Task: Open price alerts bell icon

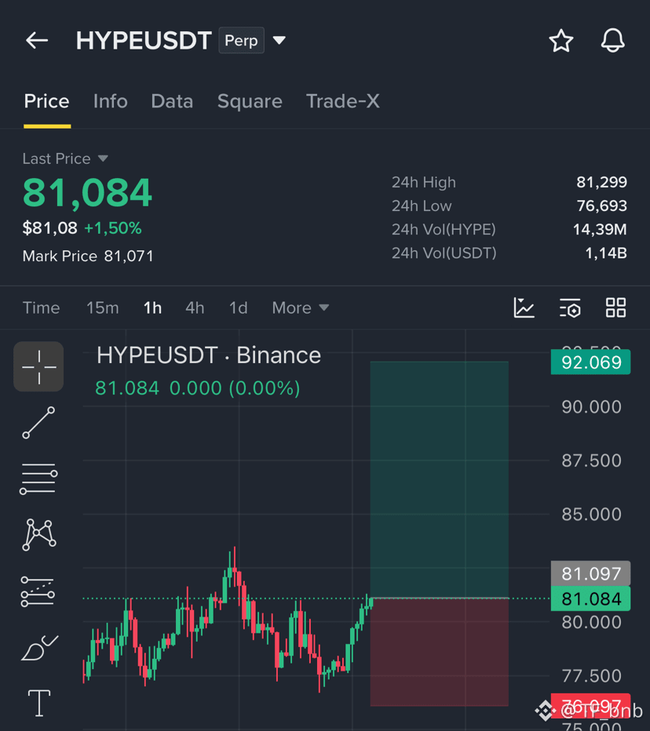Action: 612,41
